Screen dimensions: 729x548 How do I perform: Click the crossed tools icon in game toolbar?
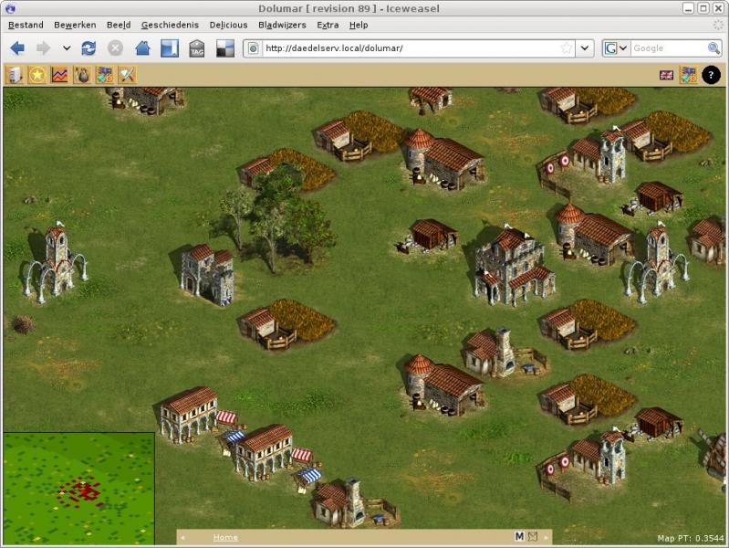[x=128, y=75]
